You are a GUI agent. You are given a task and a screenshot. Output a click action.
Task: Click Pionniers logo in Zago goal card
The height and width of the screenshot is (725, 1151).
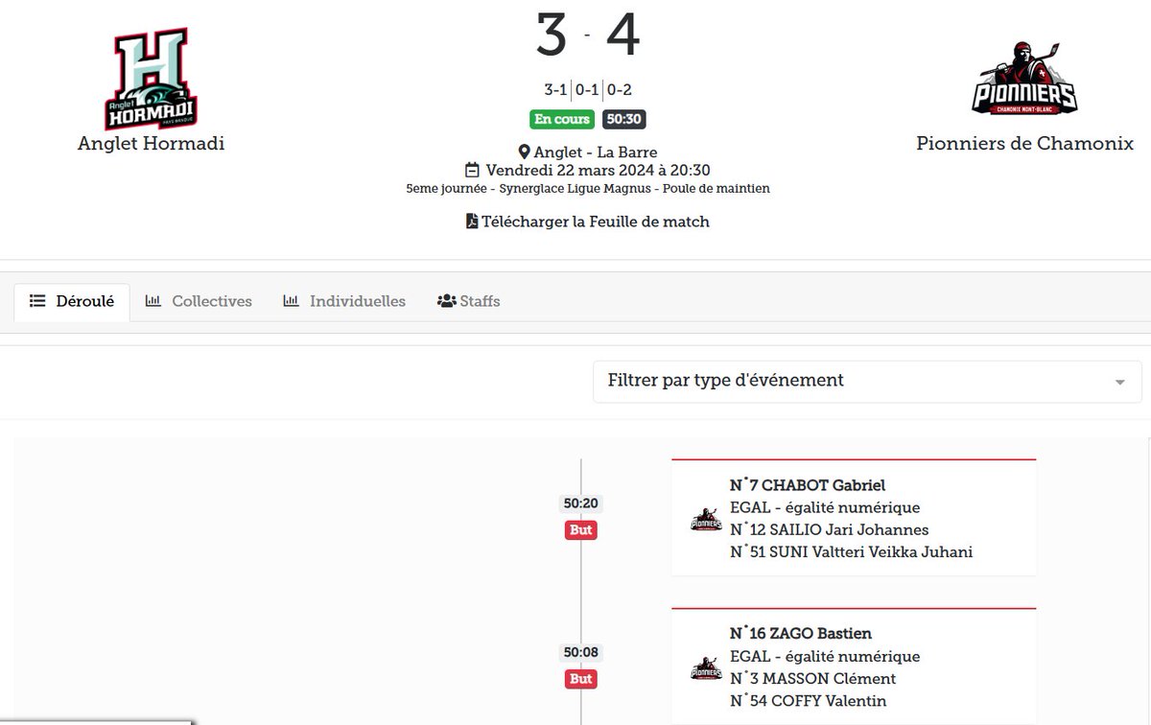tap(706, 667)
